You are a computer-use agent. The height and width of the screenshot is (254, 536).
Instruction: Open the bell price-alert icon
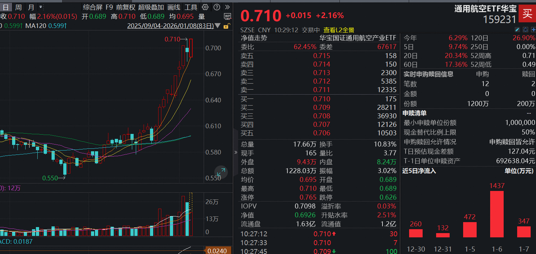pos(525,30)
